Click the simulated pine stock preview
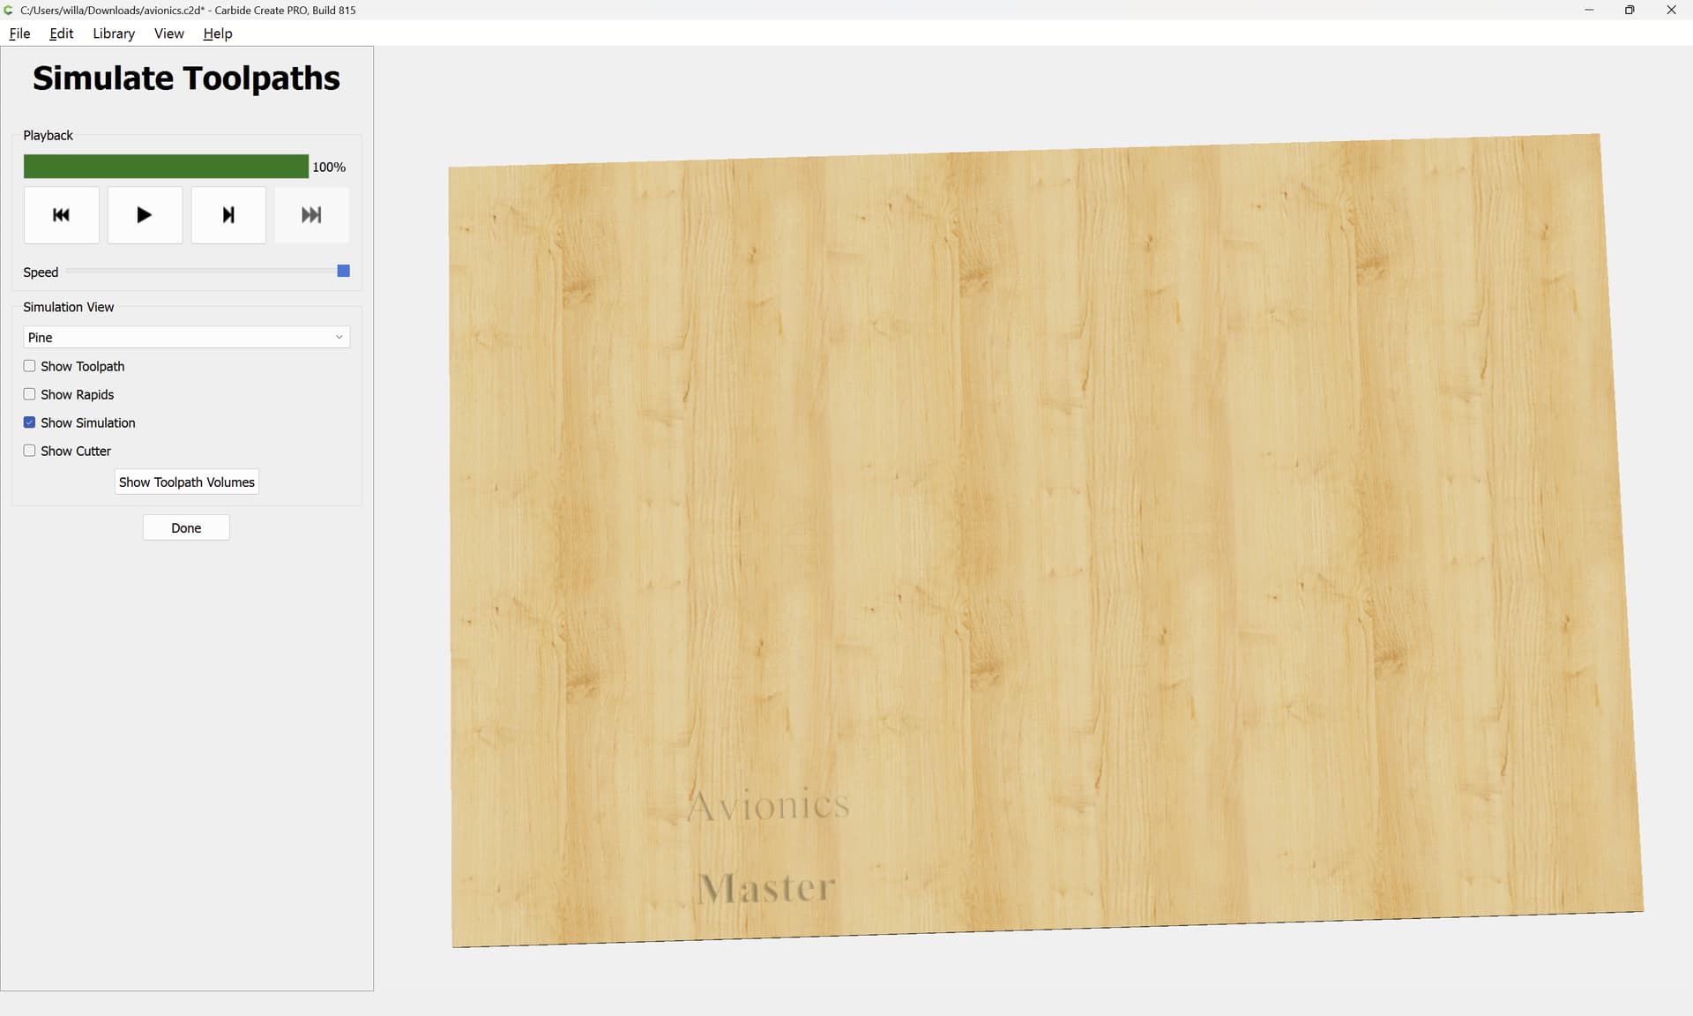This screenshot has width=1693, height=1016. coord(1046,540)
